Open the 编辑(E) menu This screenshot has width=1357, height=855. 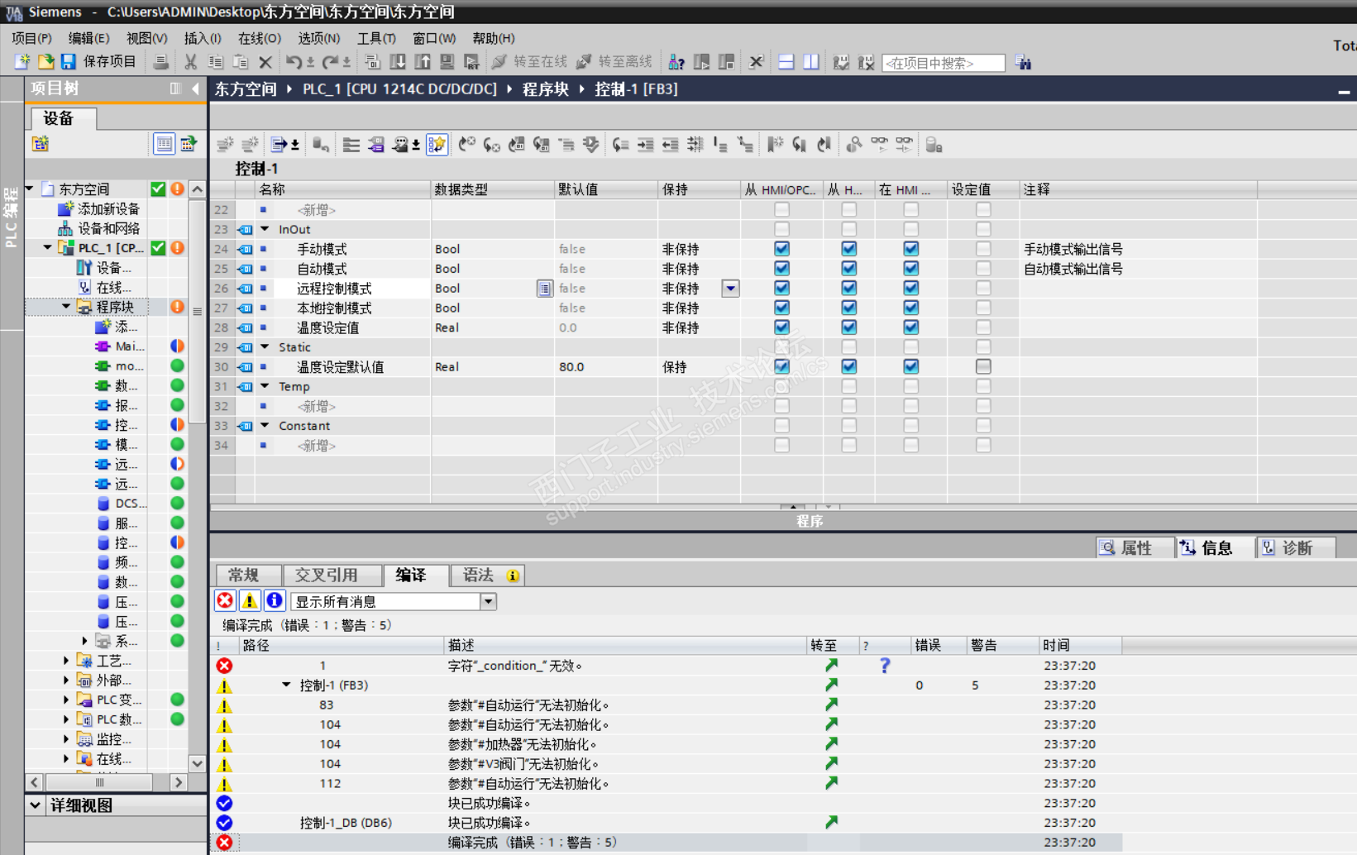tap(88, 38)
